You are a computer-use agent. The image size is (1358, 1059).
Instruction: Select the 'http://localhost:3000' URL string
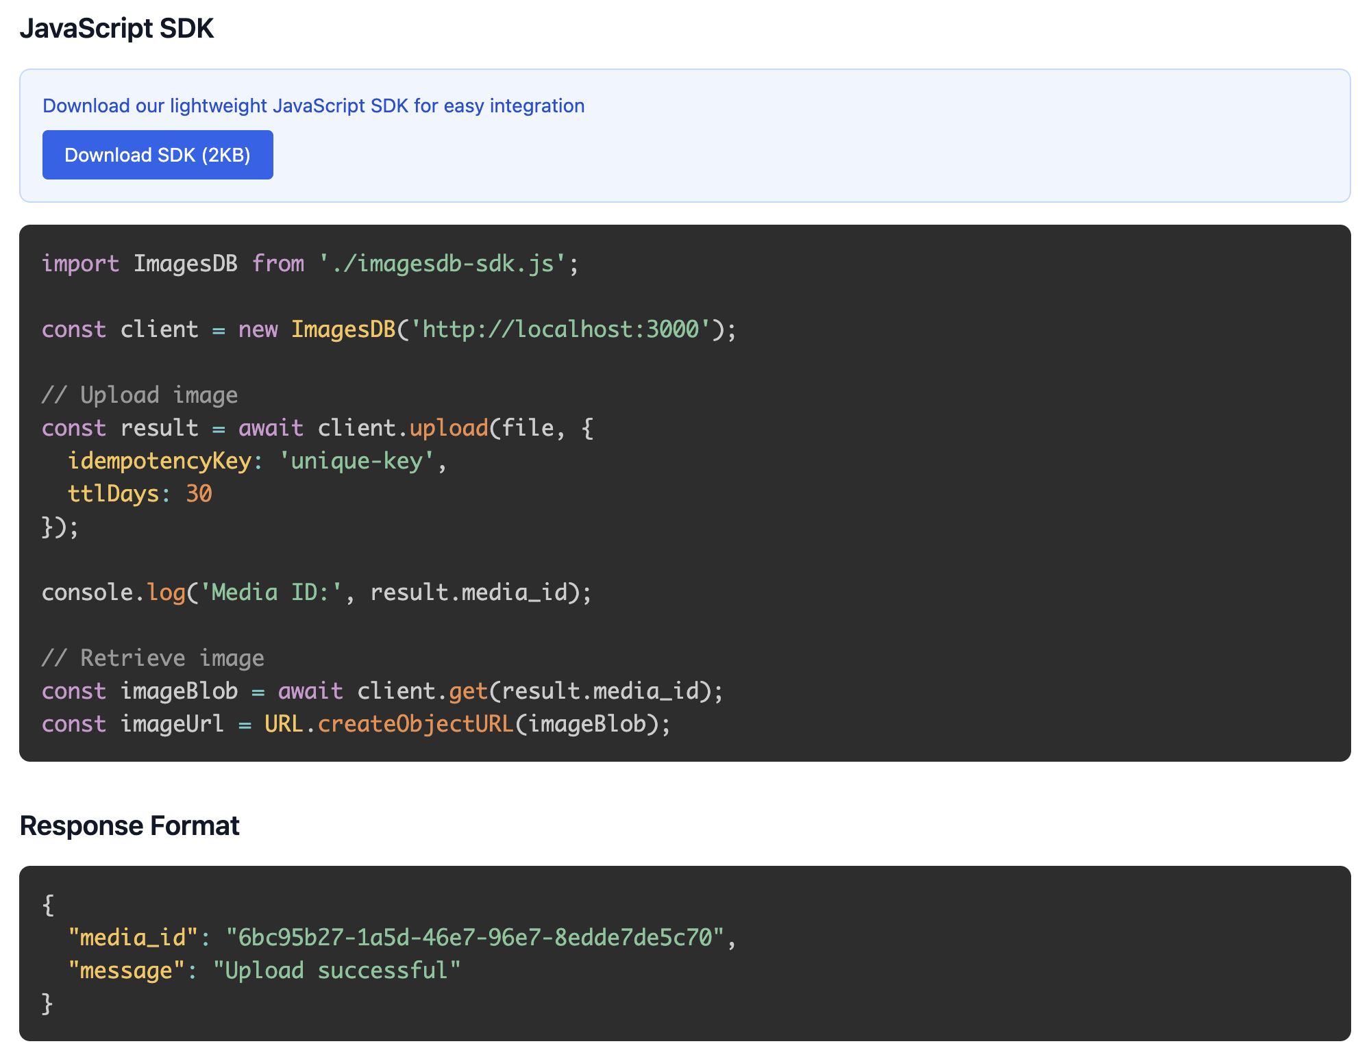564,329
